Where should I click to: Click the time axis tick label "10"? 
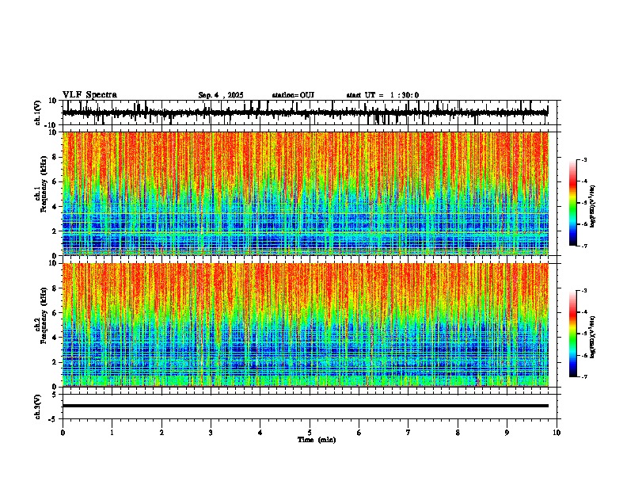point(557,433)
